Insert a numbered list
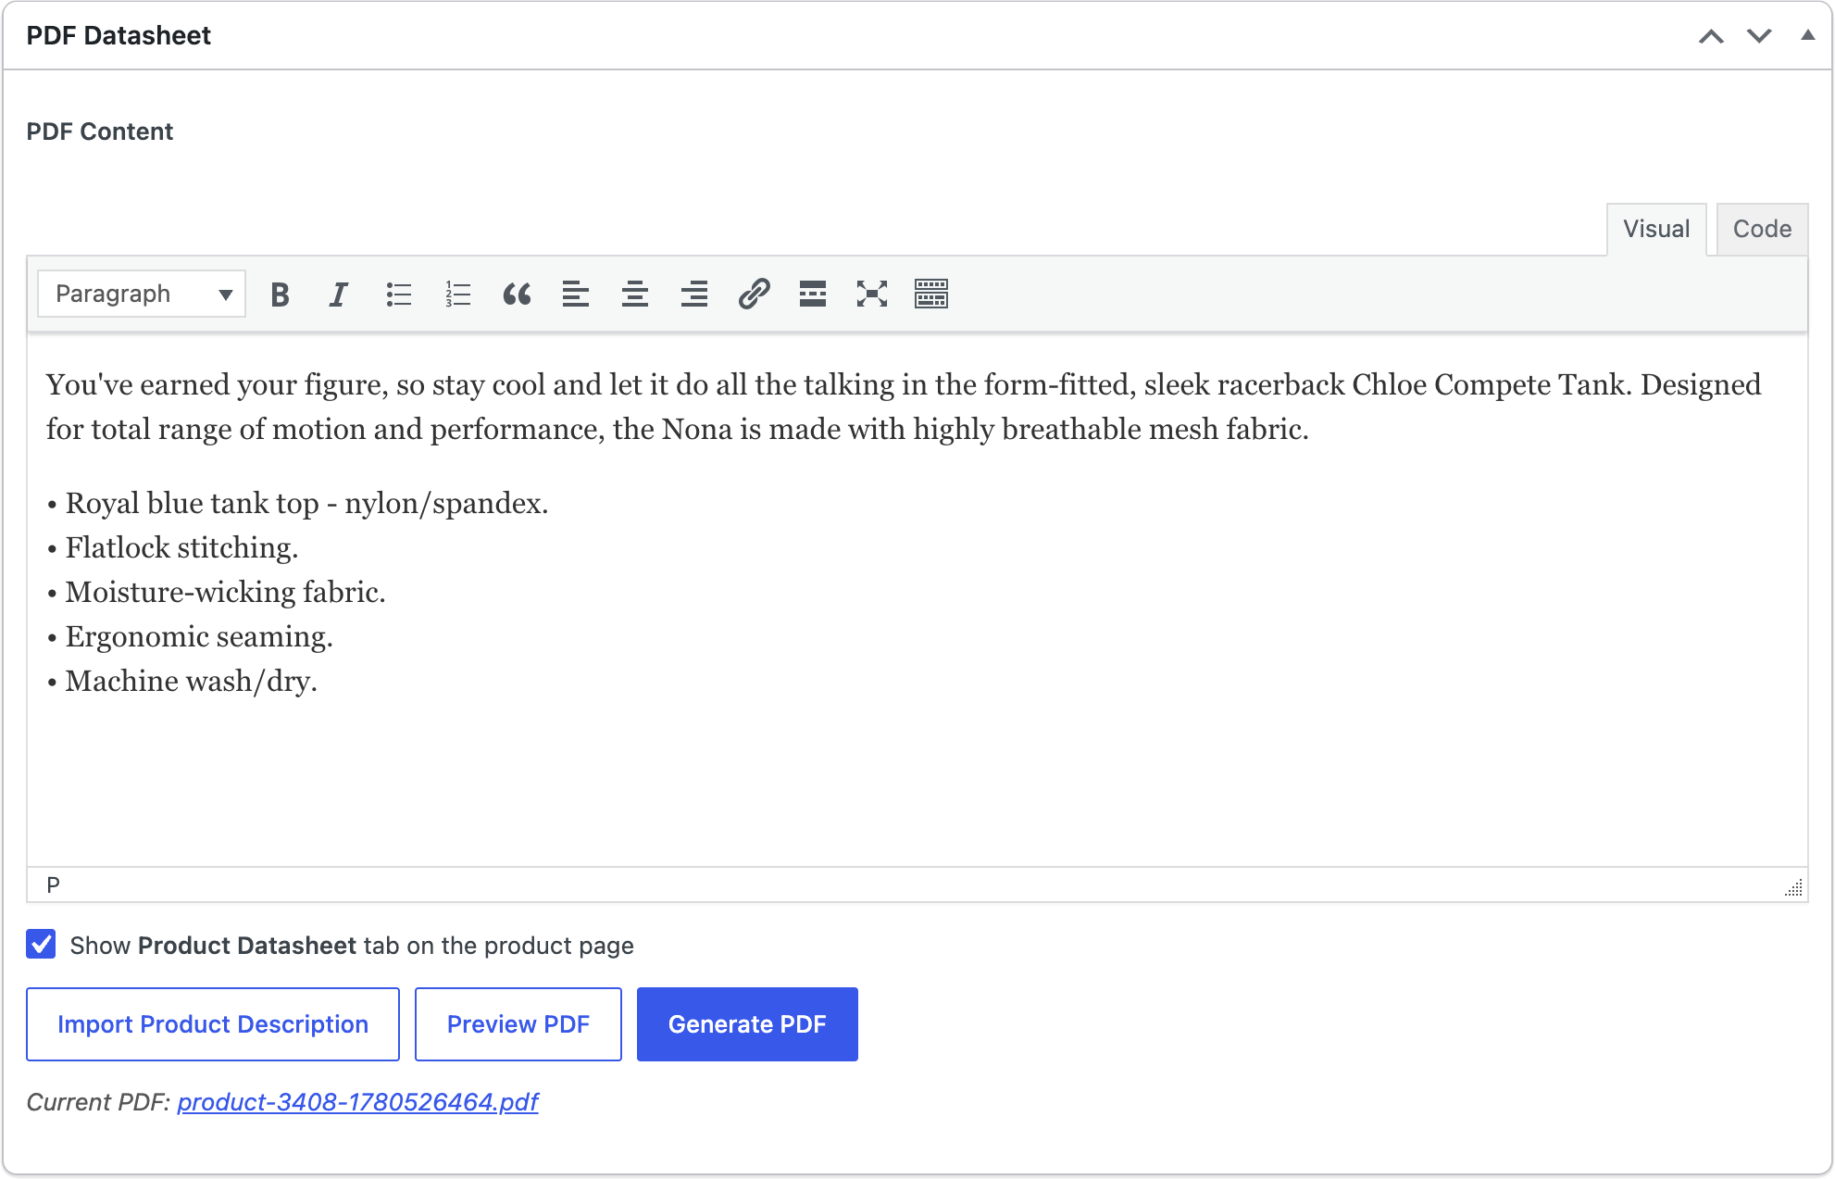1835x1179 pixels. coord(457,295)
